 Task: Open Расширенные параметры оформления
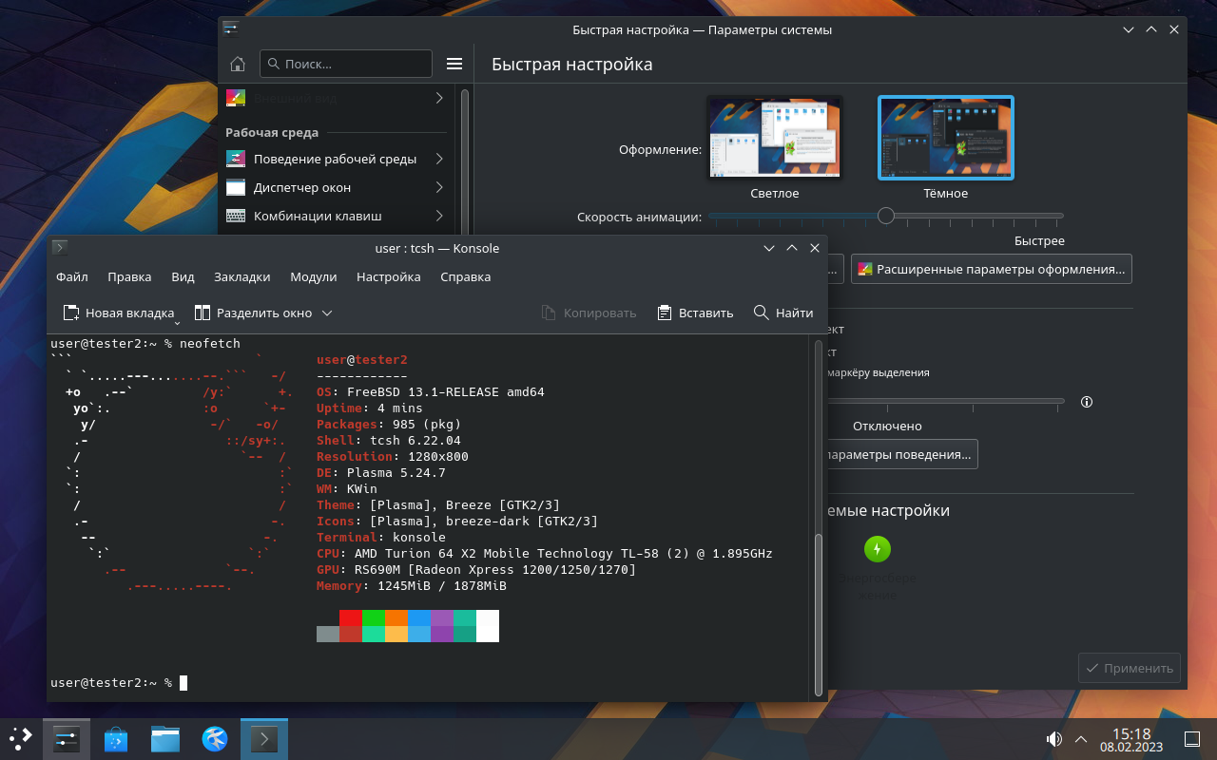(x=992, y=269)
